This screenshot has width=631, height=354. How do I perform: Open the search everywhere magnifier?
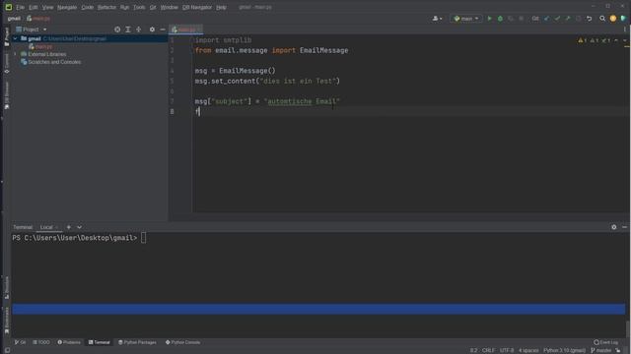click(x=602, y=19)
